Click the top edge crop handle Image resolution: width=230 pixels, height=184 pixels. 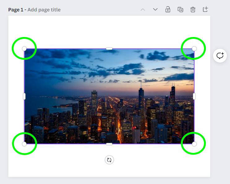pyautogui.click(x=109, y=49)
